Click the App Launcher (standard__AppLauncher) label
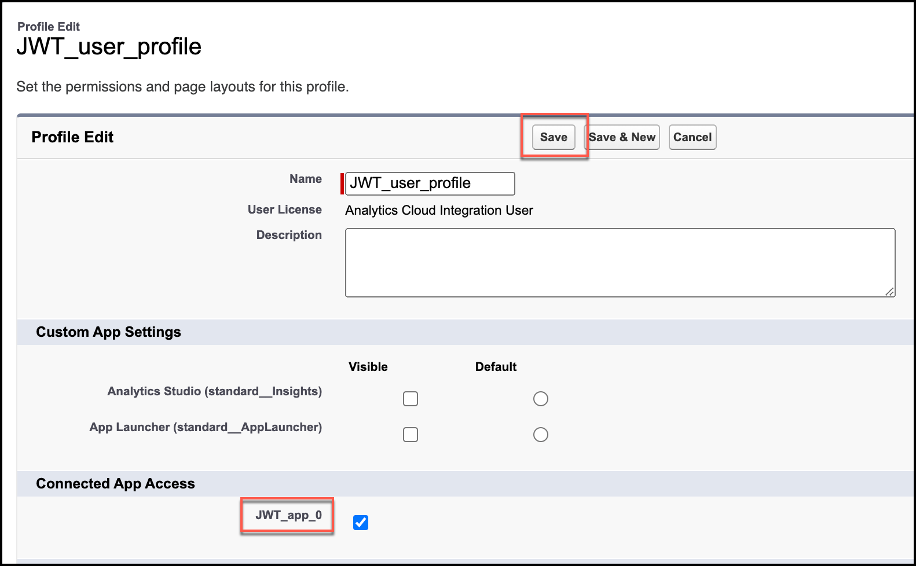 206,427
